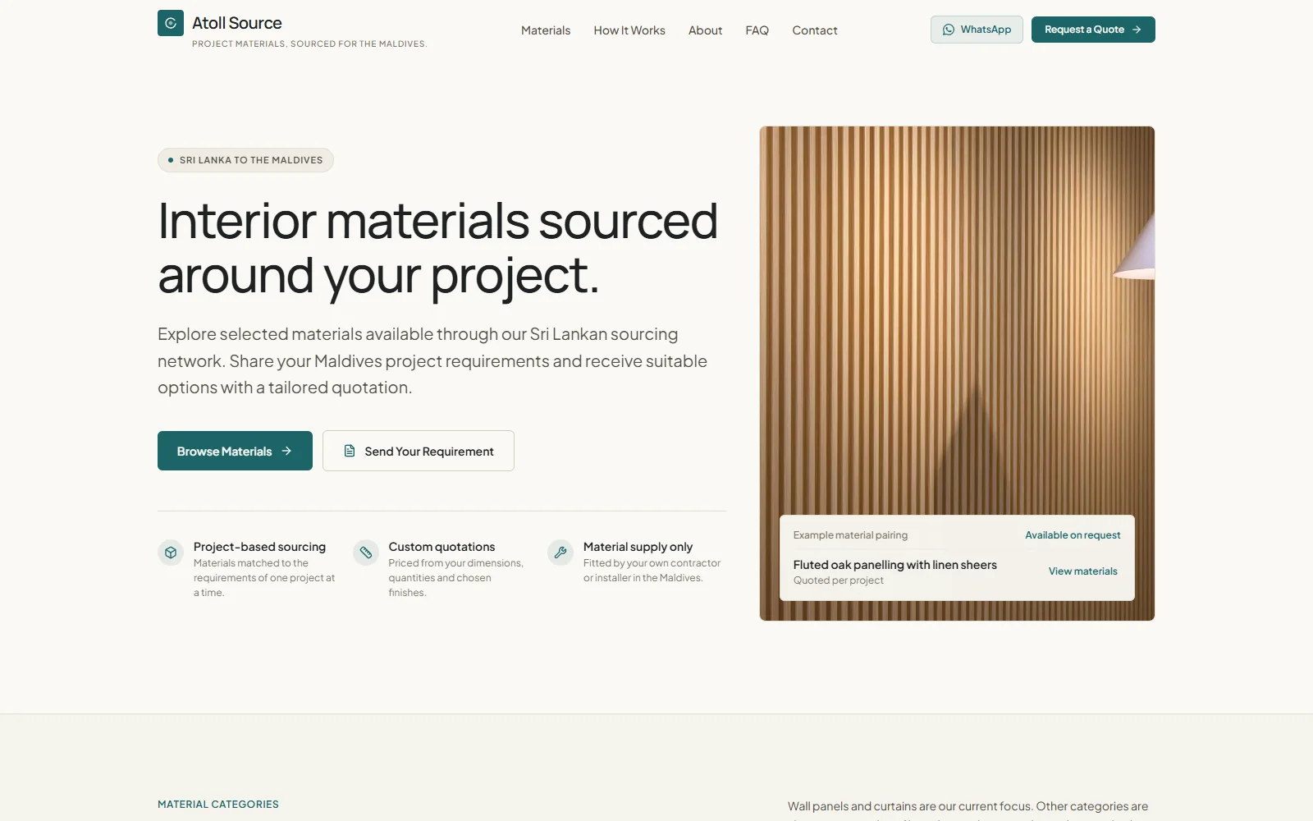Click 'Fluted oak panelling with linen sheers' text
The width and height of the screenshot is (1313, 821).
click(894, 565)
